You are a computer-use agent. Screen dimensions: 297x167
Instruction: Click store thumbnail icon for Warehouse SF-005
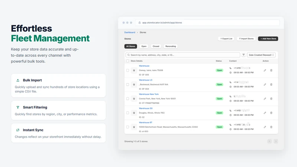pos(134,71)
